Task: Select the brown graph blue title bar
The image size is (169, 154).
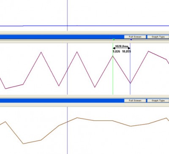Action: (x=62, y=100)
